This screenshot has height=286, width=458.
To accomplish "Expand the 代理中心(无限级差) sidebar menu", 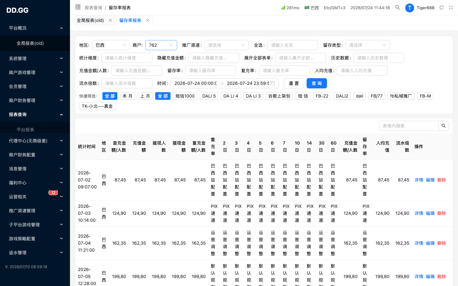I will coord(35,141).
